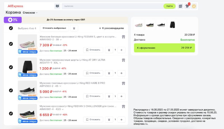
Task: Increase quantity of women's FEIDIAN 5 sneakers
Action: (x=122, y=50)
